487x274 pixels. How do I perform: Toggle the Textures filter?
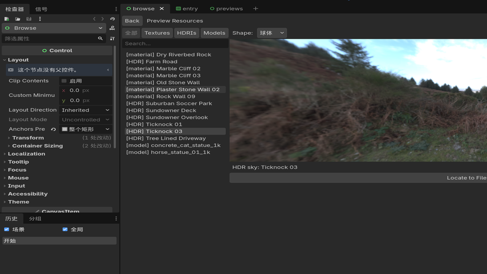point(157,33)
